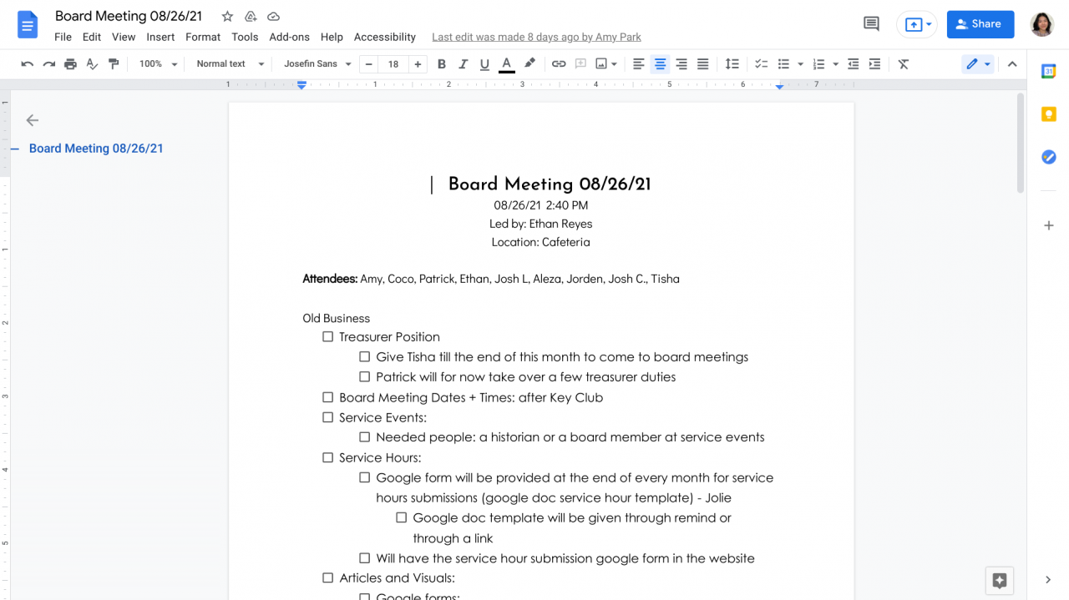Align text to the left
Image resolution: width=1069 pixels, height=600 pixels.
click(x=639, y=64)
